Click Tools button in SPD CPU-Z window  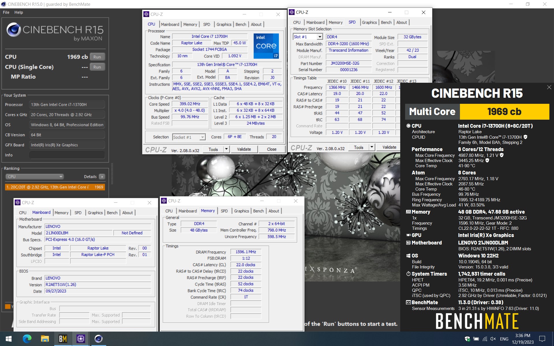point(359,147)
